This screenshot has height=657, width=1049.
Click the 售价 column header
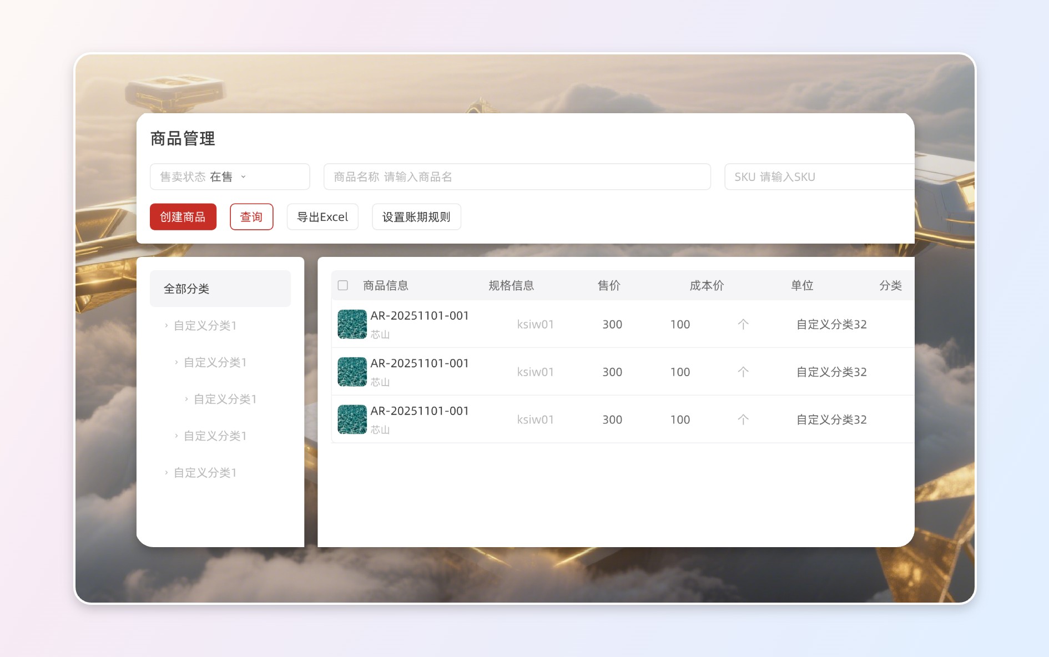point(608,285)
